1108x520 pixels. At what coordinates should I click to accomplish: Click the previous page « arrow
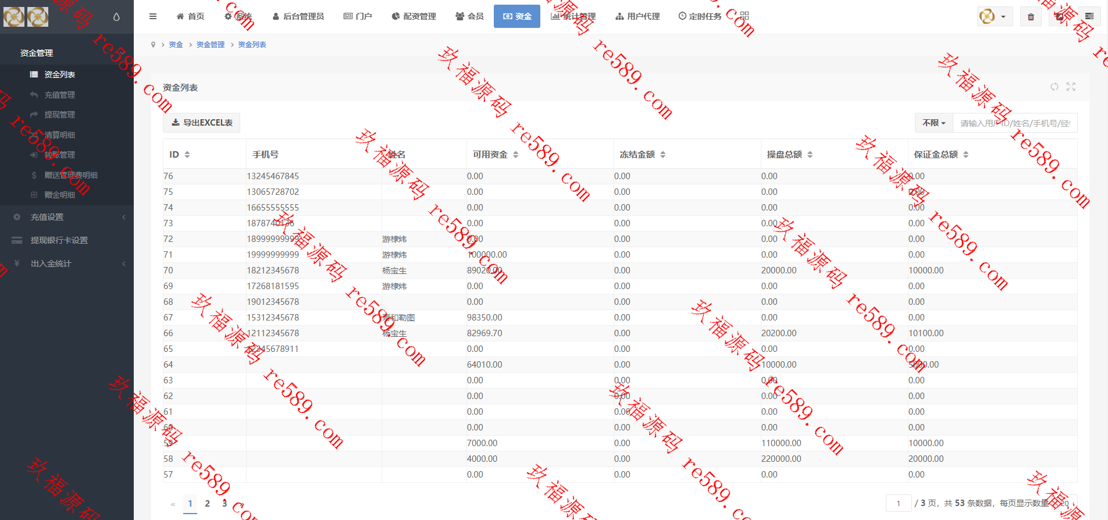pos(173,504)
